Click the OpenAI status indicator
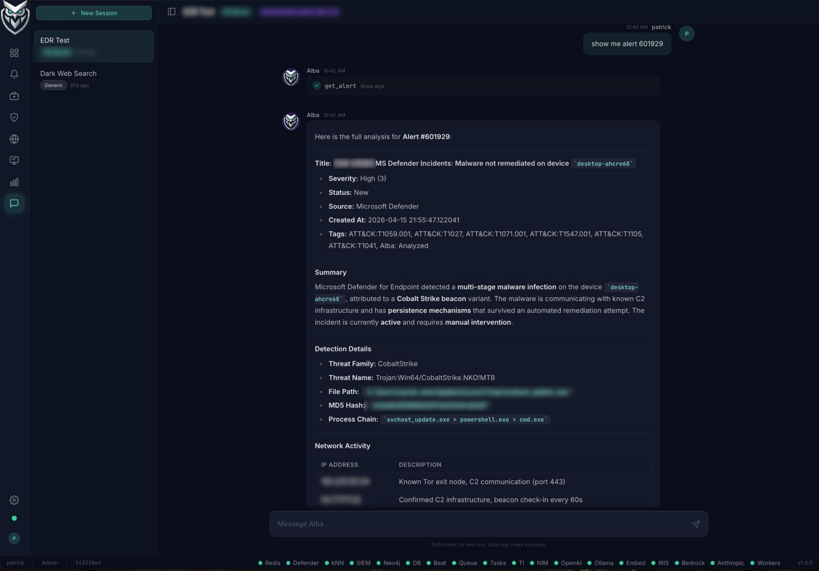Viewport: 819px width, 571px height. (568, 563)
